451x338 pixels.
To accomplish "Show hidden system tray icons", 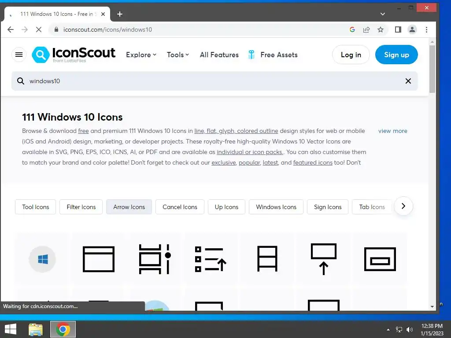I will [388, 330].
